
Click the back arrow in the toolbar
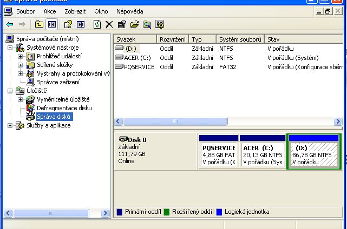pyautogui.click(x=9, y=24)
